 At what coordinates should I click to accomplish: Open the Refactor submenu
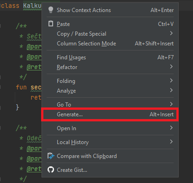[x=110, y=67]
